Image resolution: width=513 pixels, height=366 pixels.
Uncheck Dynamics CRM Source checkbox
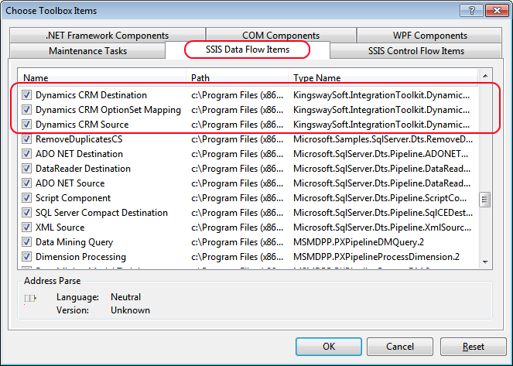(26, 125)
